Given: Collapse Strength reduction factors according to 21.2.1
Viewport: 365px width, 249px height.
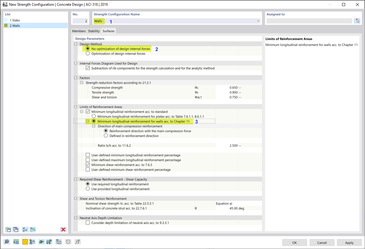Looking at the screenshot, I should tap(82, 82).
